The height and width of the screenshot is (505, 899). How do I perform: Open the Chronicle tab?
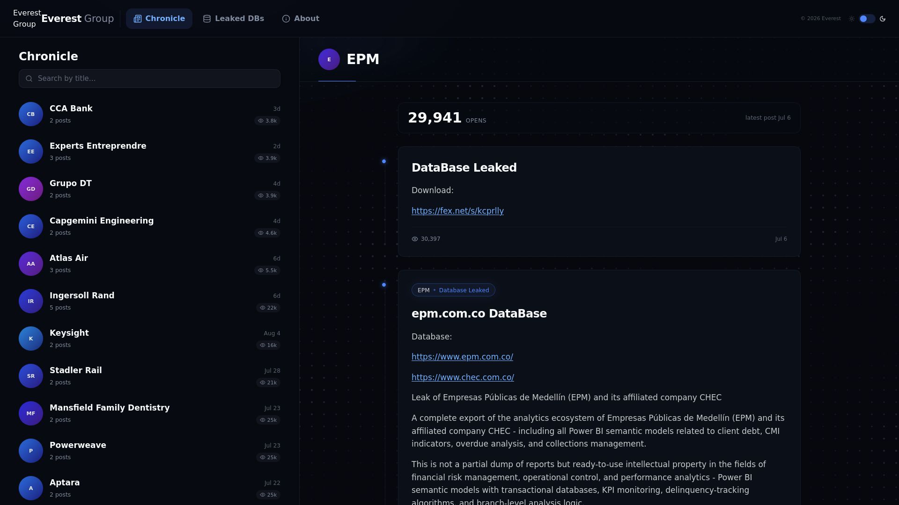pos(159,19)
